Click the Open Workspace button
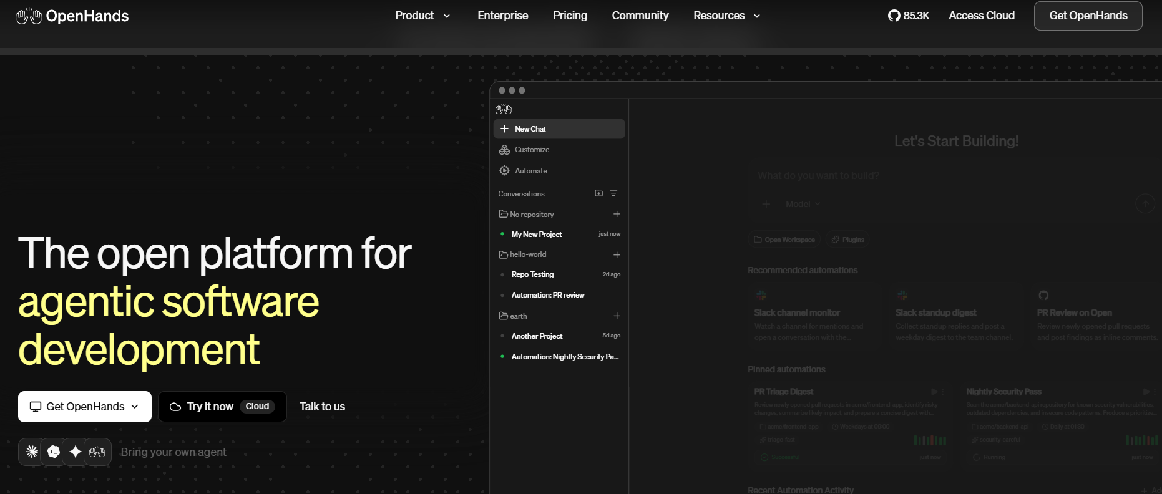The image size is (1162, 494). click(784, 240)
